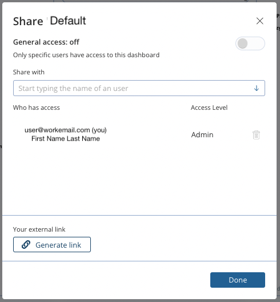Click the grey knob of the access switch
The width and height of the screenshot is (280, 302).
tap(242, 43)
